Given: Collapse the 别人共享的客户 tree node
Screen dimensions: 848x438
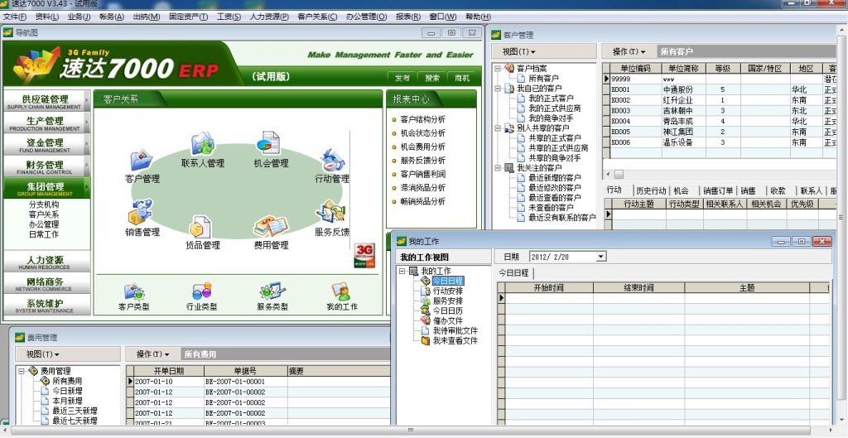Looking at the screenshot, I should (498, 128).
